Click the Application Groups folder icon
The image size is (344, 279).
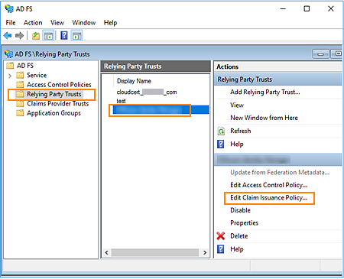(20, 113)
